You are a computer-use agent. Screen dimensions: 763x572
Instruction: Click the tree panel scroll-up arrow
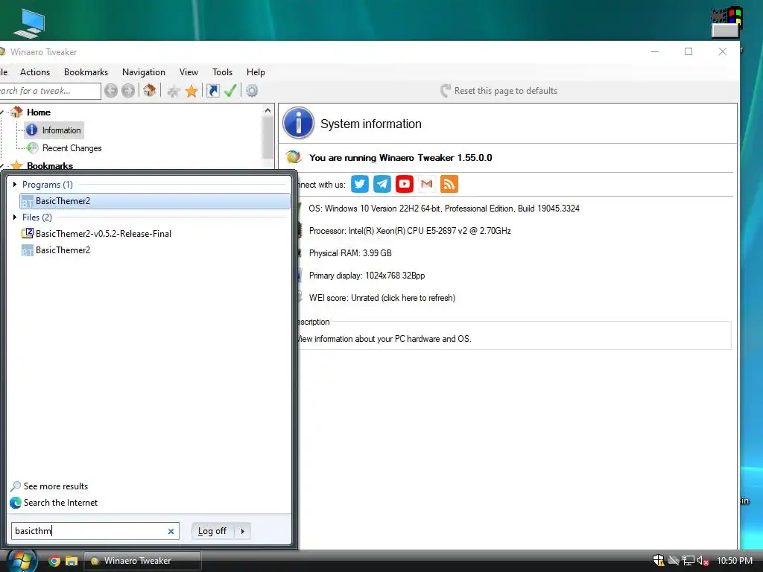(267, 110)
